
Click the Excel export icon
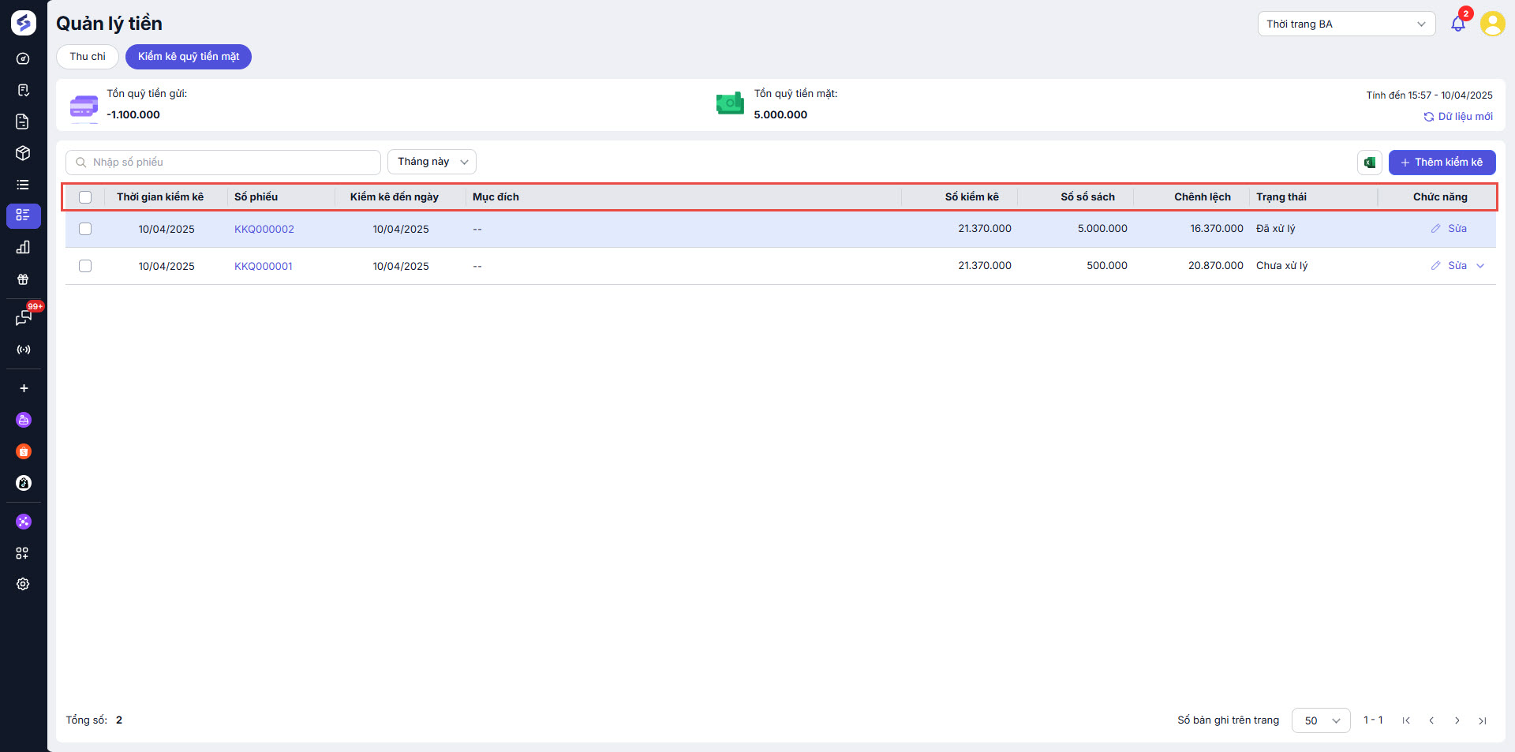click(x=1369, y=163)
